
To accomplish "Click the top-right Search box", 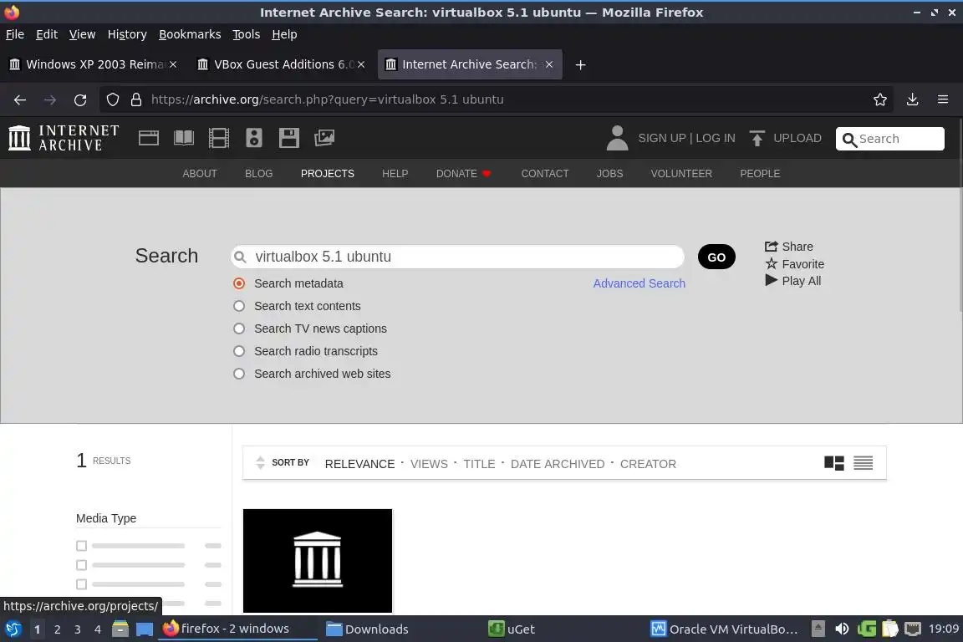I will tap(890, 139).
